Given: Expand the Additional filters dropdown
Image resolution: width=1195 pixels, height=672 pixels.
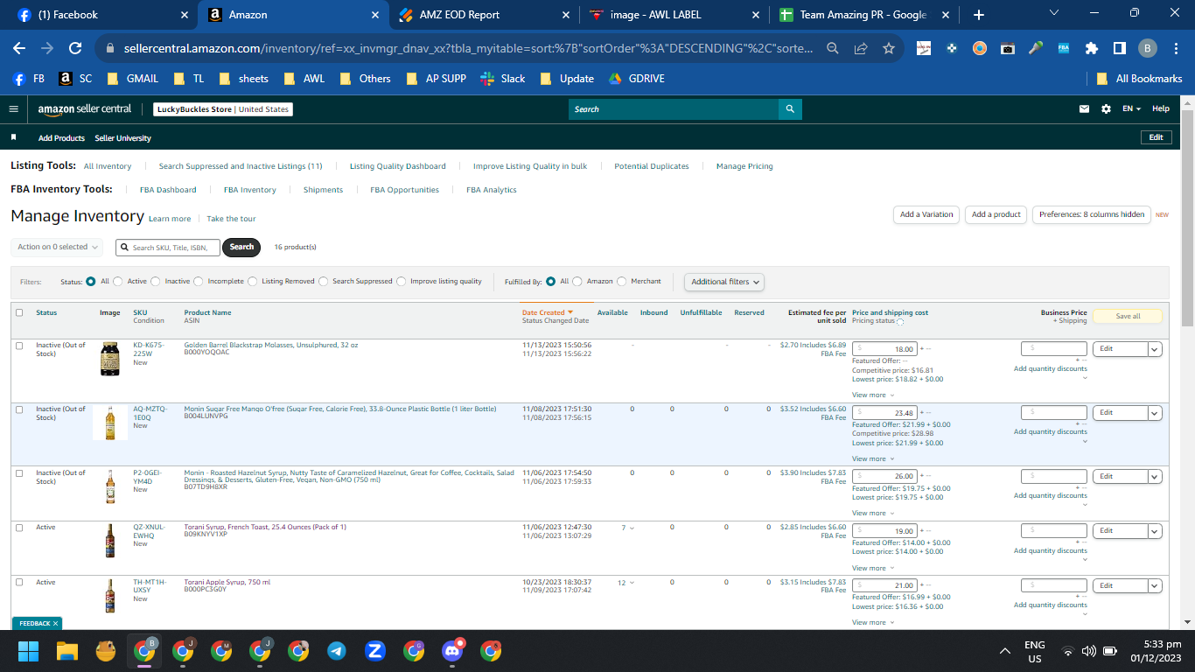Looking at the screenshot, I should click(724, 282).
